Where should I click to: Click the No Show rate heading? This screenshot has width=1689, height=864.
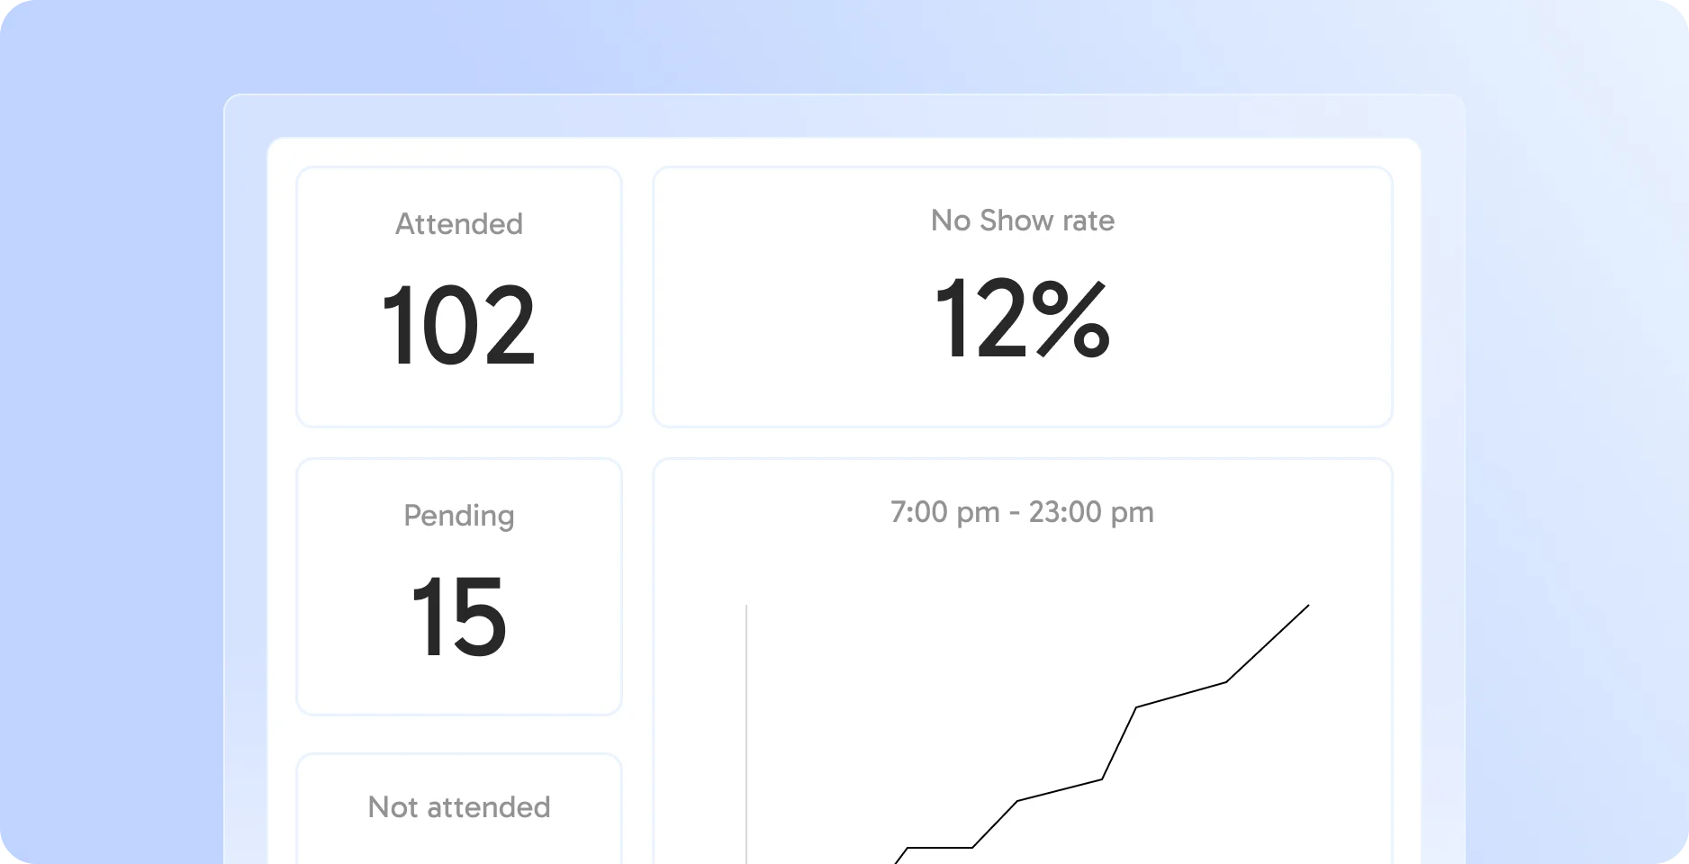[1022, 220]
